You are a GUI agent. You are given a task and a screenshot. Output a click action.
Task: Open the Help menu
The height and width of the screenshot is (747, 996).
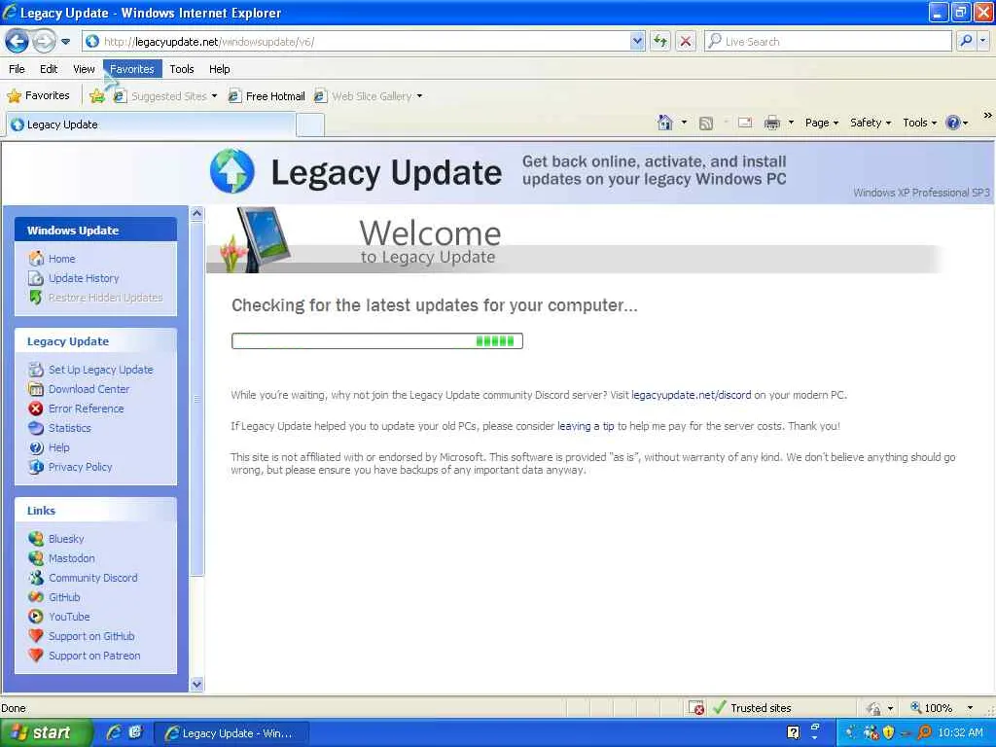(x=219, y=69)
